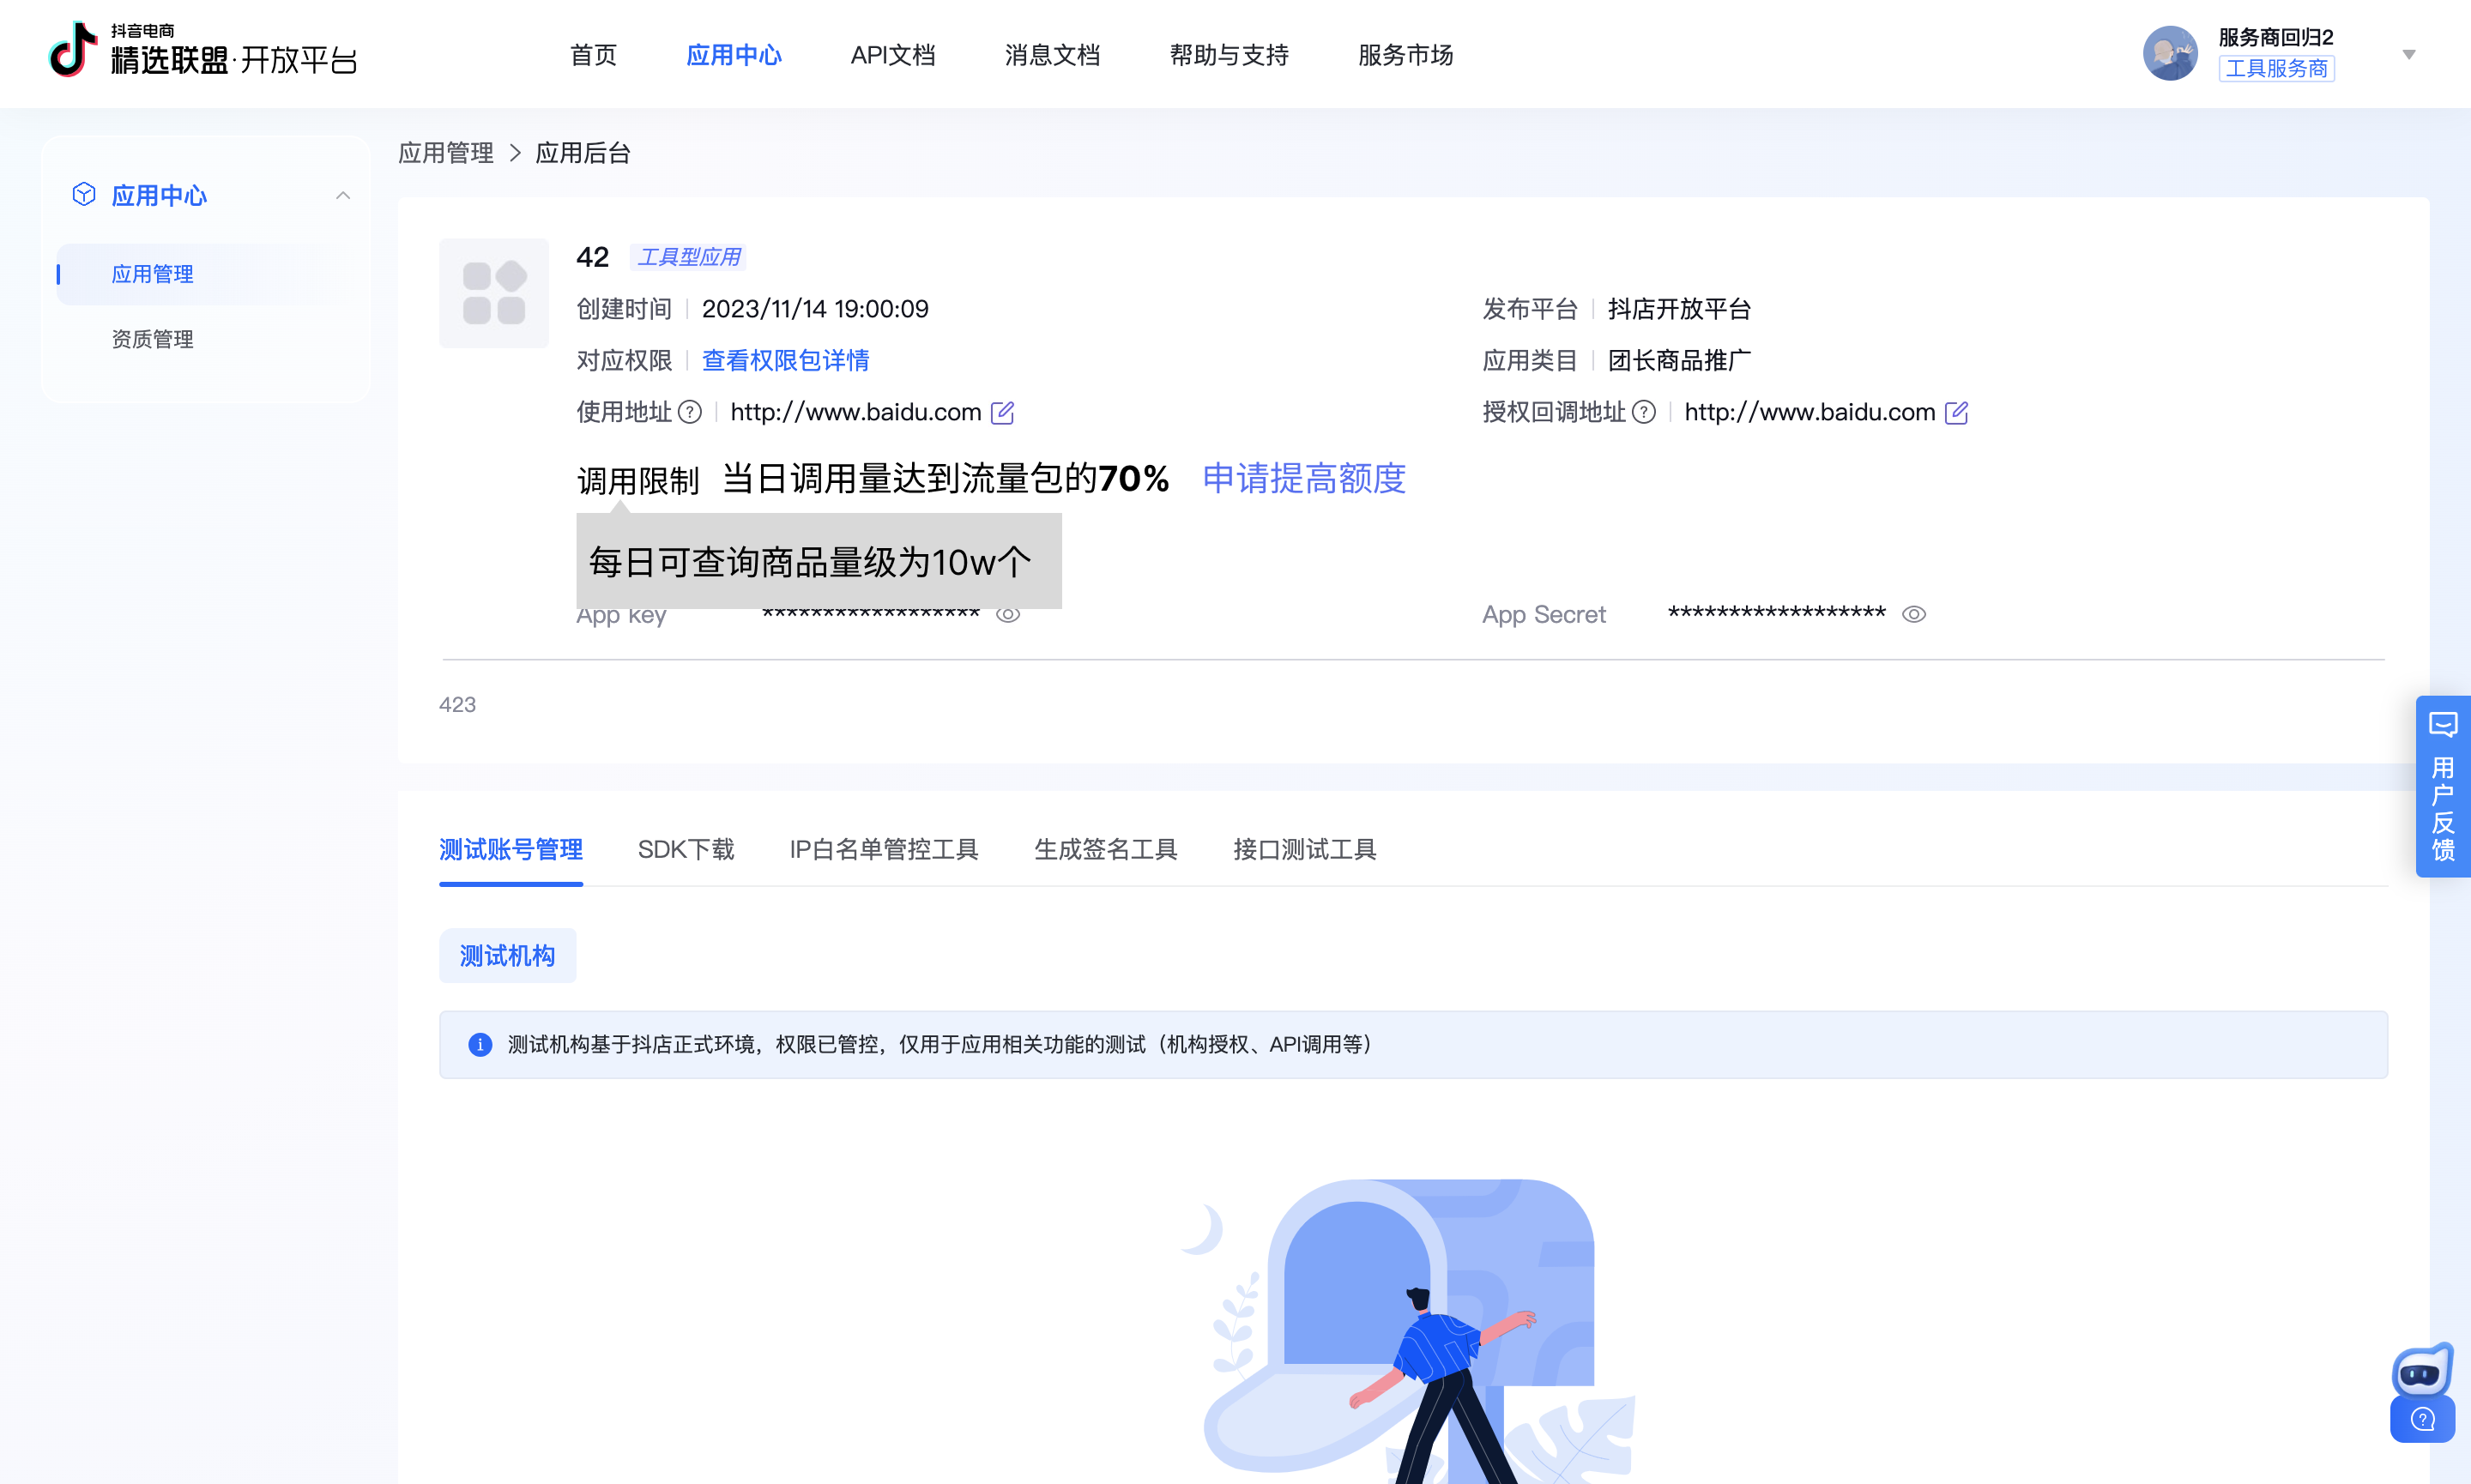Edit the 使用地址 URL pencil icon
The image size is (2471, 1484).
(1002, 412)
